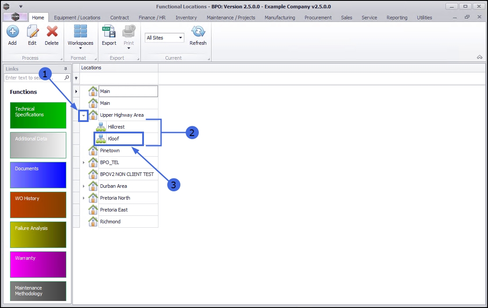Click the Locations filter row cell
This screenshot has width=488, height=308.
click(119, 79)
